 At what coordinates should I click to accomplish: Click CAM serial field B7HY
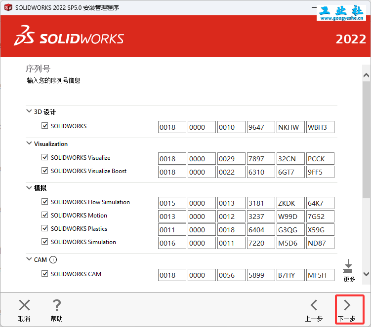pos(290,275)
